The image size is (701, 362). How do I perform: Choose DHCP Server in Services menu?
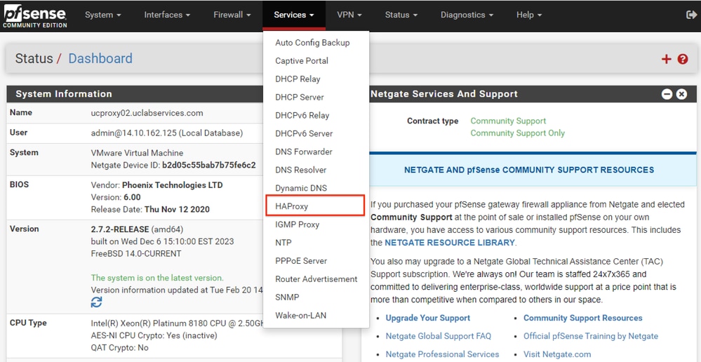coord(316,98)
